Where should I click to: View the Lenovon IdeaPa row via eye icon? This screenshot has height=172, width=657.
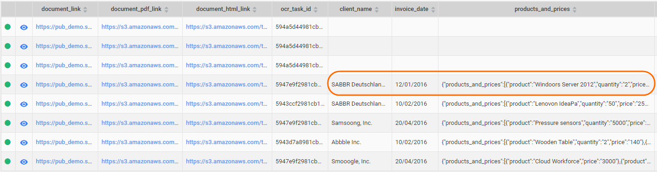[24, 104]
